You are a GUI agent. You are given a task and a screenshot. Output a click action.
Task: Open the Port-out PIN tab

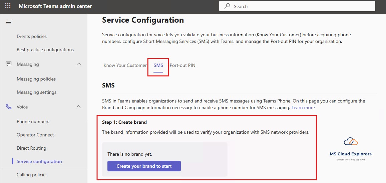pyautogui.click(x=182, y=65)
